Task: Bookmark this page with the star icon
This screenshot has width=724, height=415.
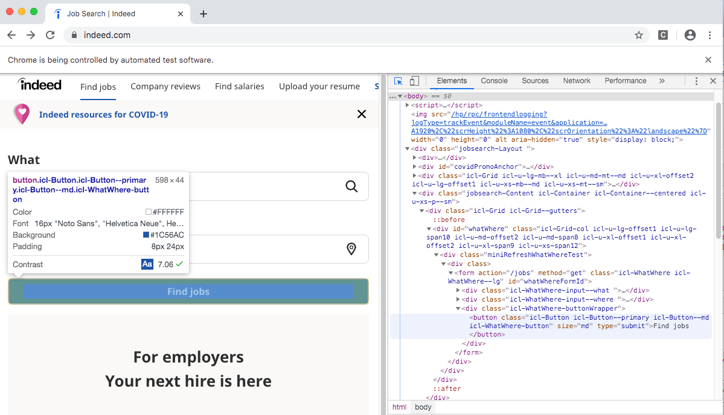Action: (x=639, y=35)
